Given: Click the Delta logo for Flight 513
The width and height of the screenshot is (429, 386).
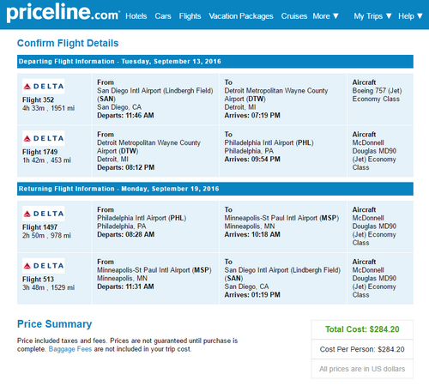Looking at the screenshot, I should (x=44, y=266).
